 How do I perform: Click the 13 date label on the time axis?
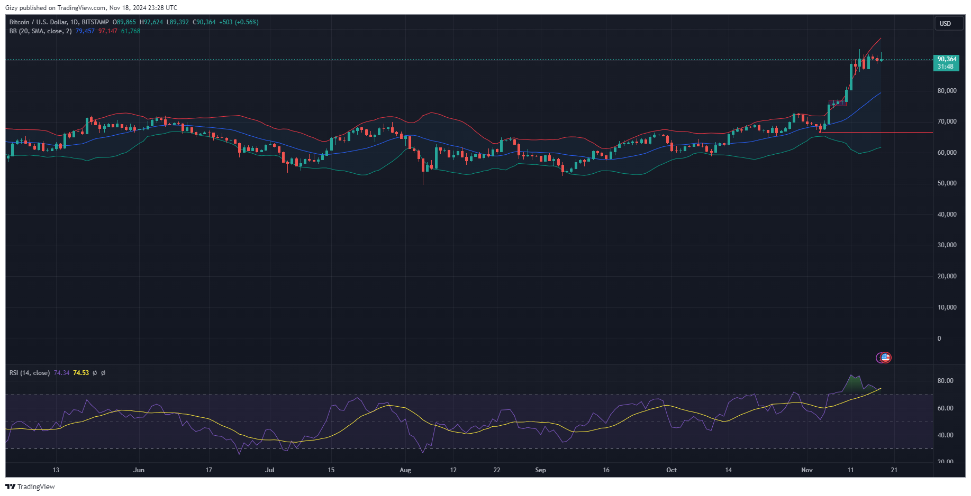(x=56, y=470)
